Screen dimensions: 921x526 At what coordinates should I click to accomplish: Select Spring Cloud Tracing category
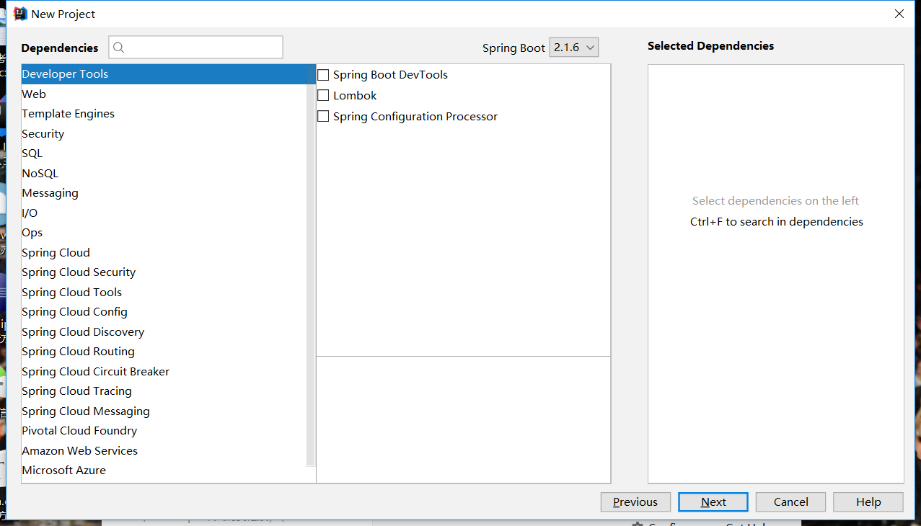(164, 391)
